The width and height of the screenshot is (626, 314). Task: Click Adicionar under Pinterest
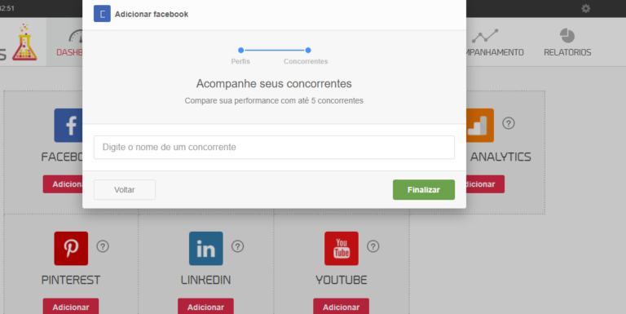pos(71,307)
